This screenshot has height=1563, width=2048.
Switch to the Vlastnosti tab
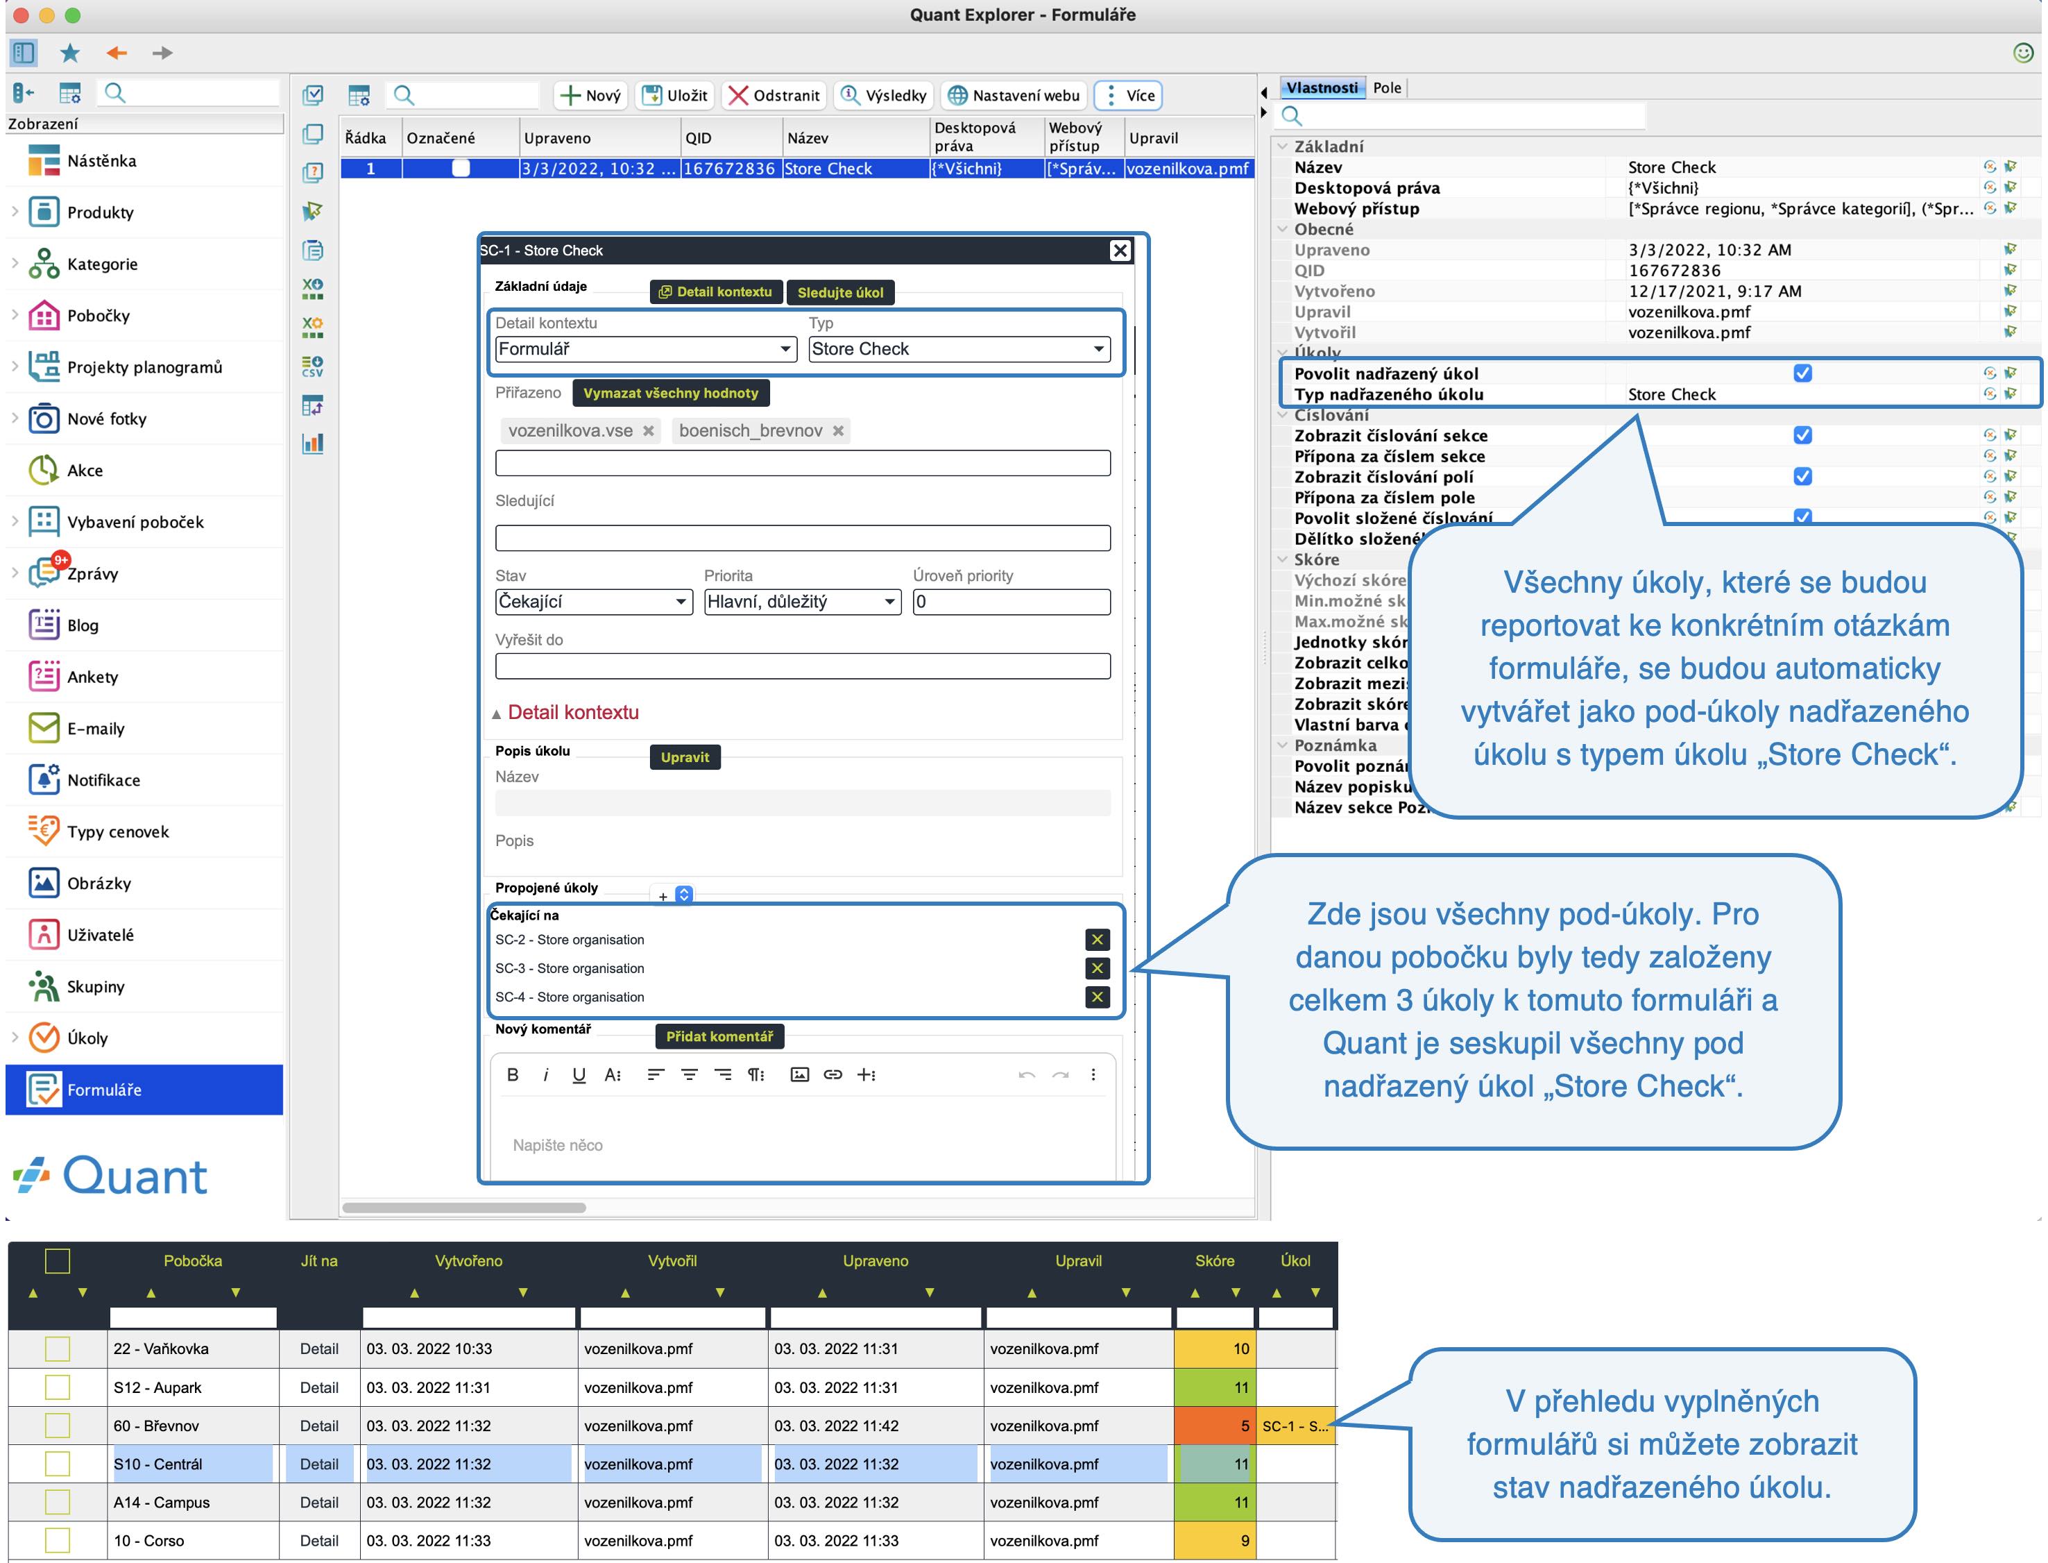pos(1322,87)
